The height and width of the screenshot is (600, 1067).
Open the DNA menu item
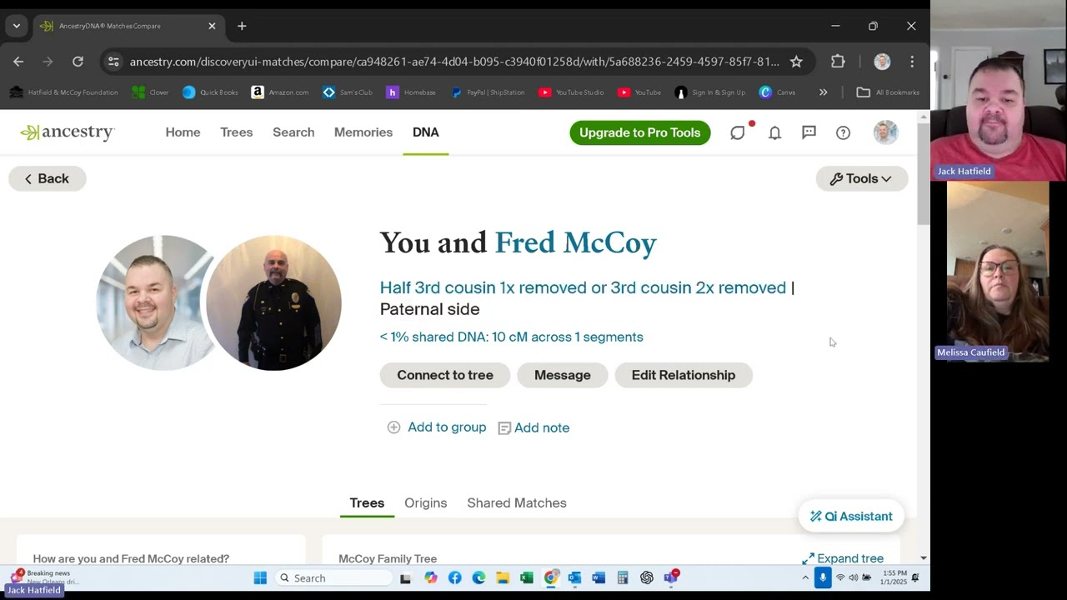(x=425, y=132)
